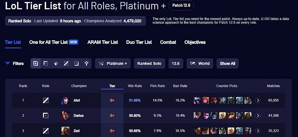Select the All Roles filter icon

(36, 63)
